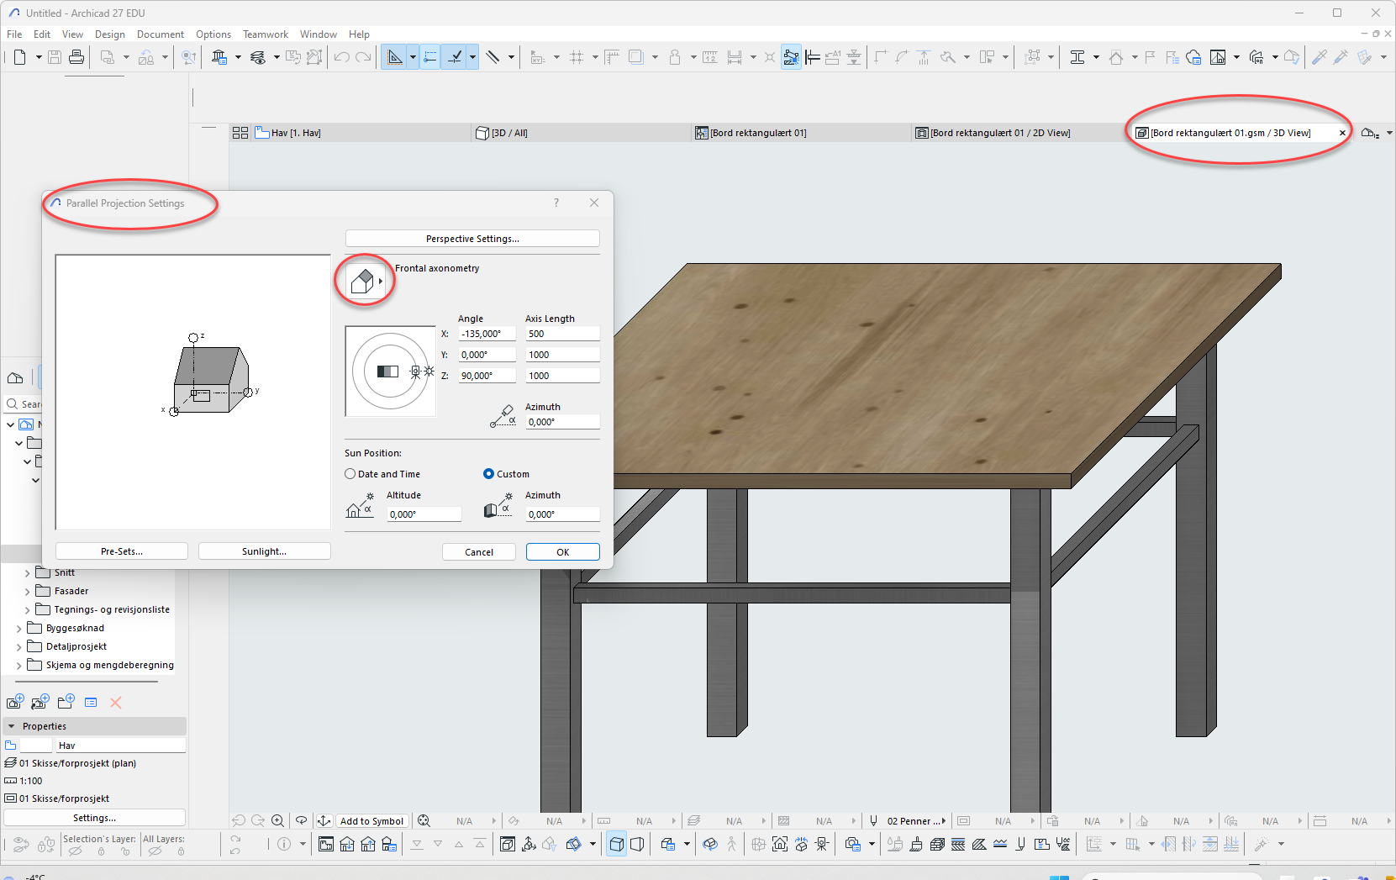Click the zoom in magnifier icon
Image resolution: width=1396 pixels, height=880 pixels.
[277, 821]
